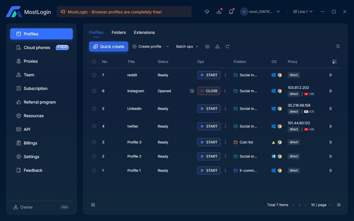Open the downloads icon in header
Image resolution: width=354 pixels, height=221 pixels.
(x=219, y=12)
